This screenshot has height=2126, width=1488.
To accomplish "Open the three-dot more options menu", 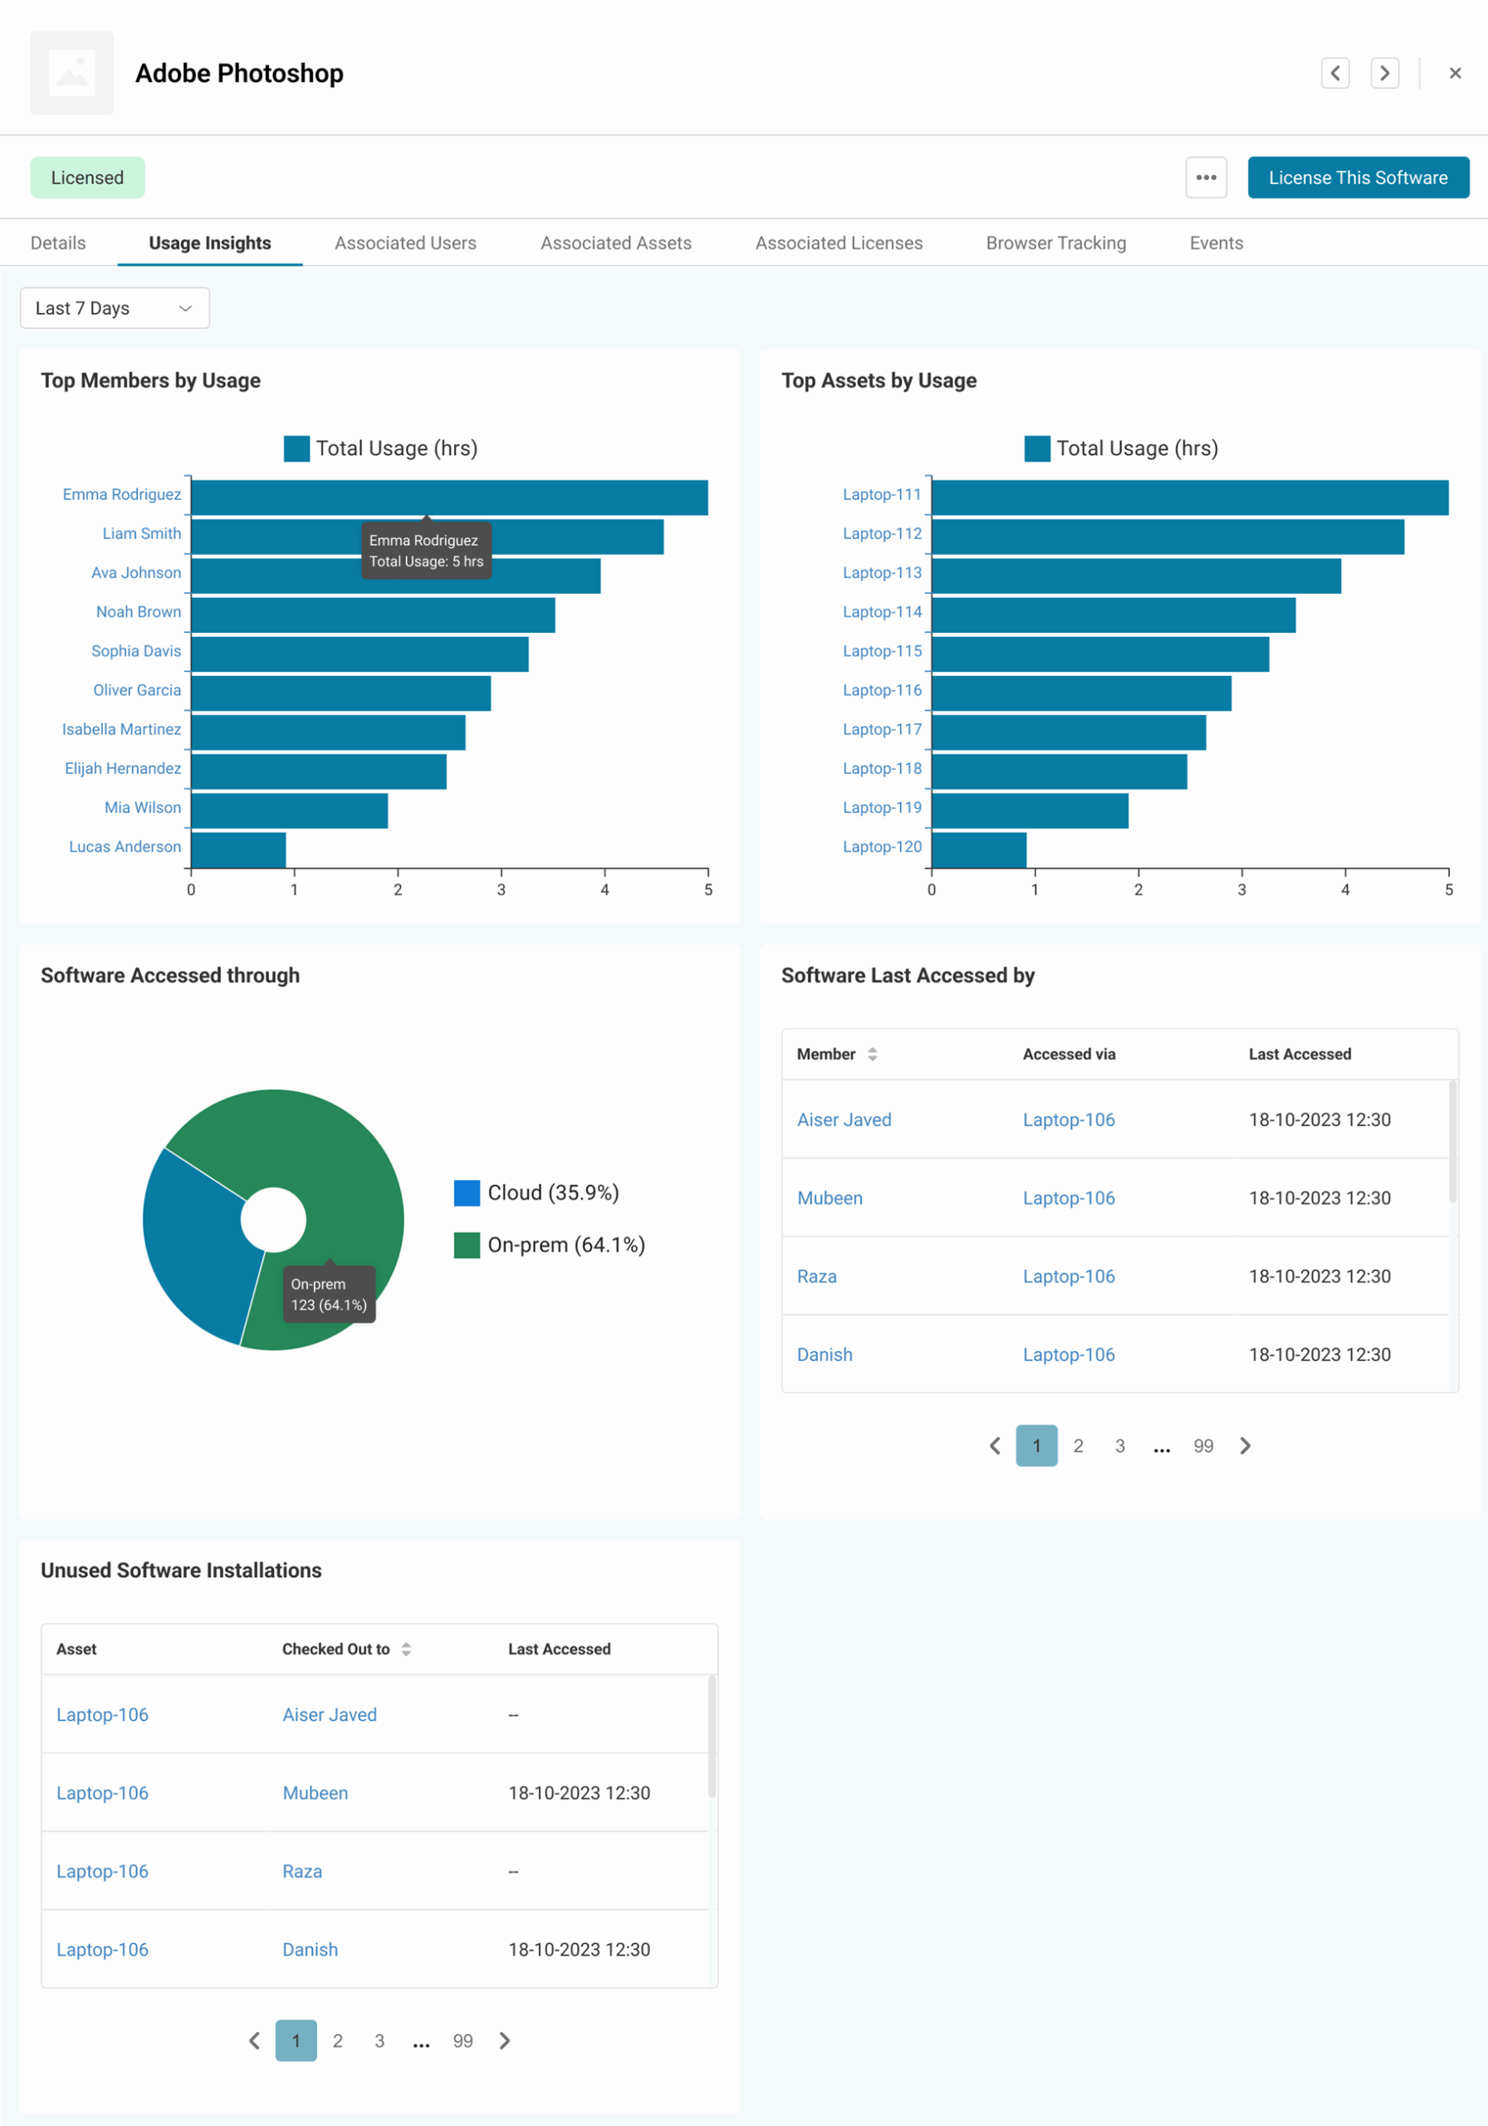I will click(x=1206, y=178).
